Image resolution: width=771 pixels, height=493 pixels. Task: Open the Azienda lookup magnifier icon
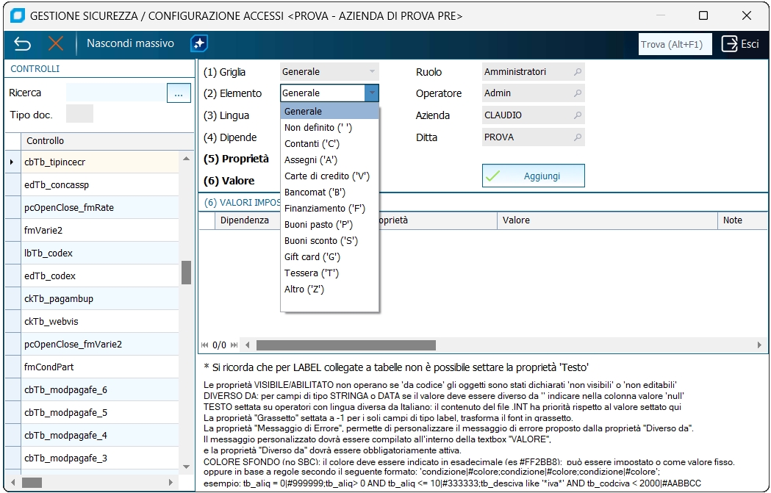click(578, 115)
